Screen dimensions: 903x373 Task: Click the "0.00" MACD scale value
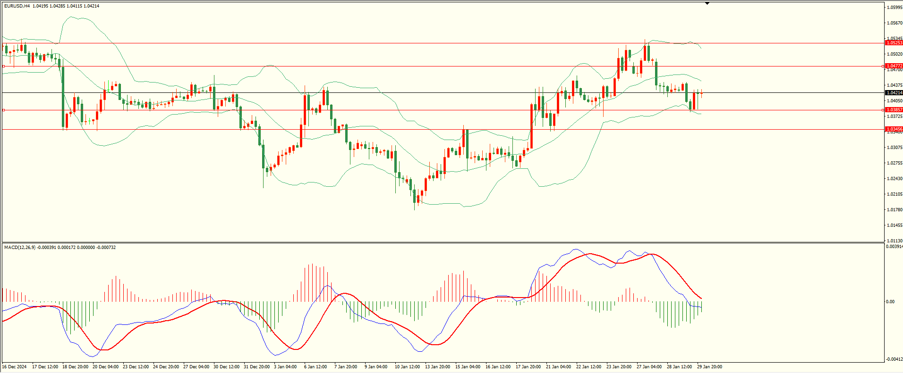coord(890,302)
